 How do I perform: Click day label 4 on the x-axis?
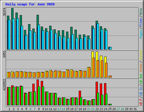pyautogui.click(x=22, y=109)
